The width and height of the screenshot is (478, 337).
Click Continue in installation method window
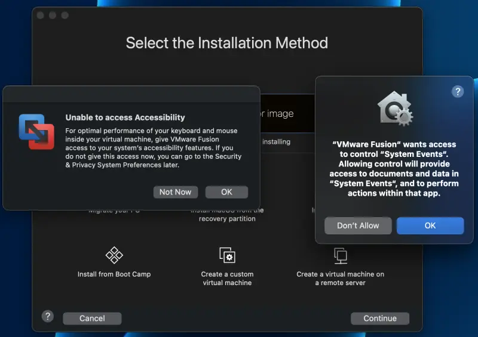pos(380,319)
